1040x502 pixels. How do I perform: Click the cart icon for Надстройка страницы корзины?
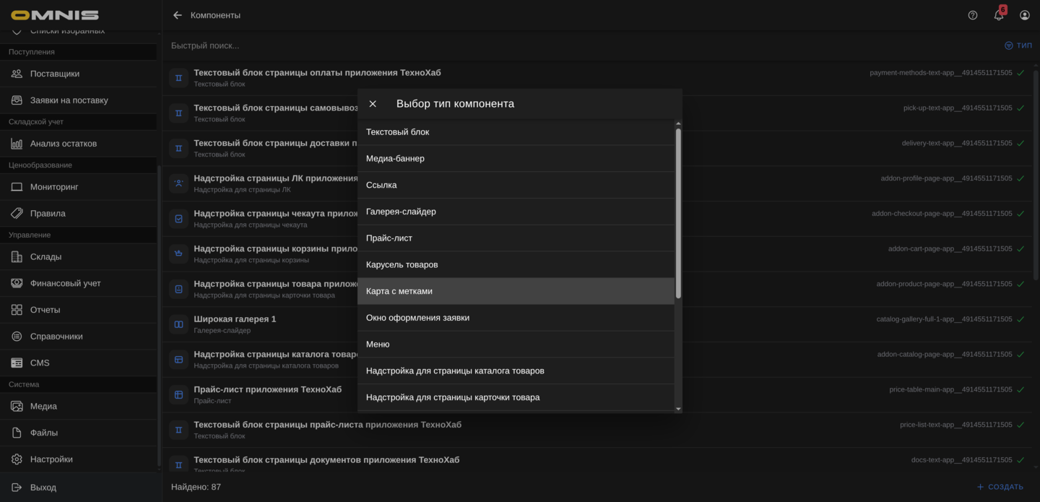[178, 253]
